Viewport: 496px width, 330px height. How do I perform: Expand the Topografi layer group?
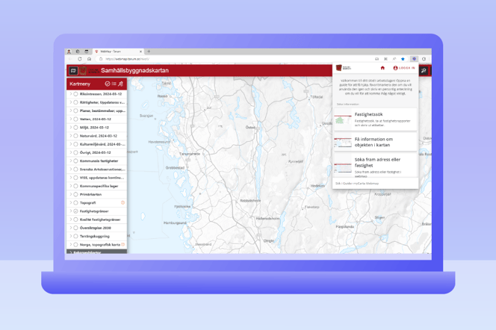tap(70, 202)
